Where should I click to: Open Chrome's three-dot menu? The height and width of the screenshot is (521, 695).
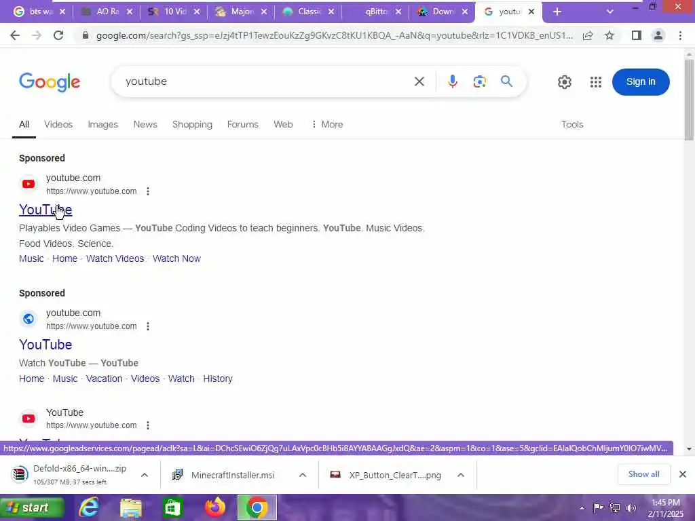[680, 35]
